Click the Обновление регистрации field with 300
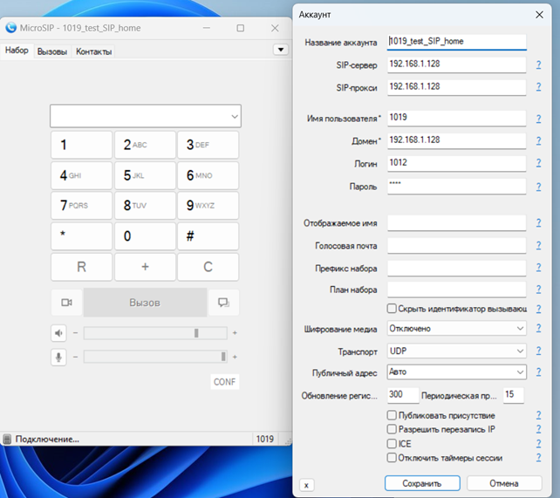The height and width of the screenshot is (498, 560). pyautogui.click(x=403, y=395)
